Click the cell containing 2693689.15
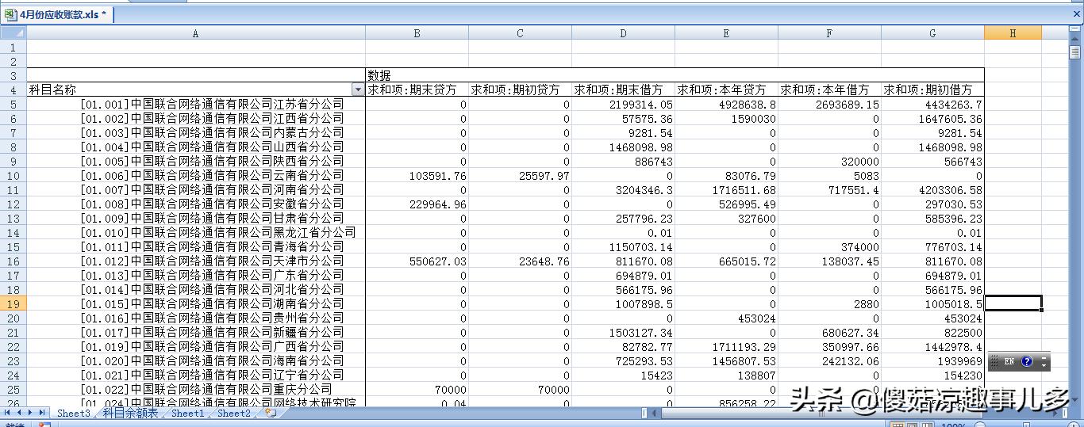This screenshot has height=427, width=1084. (829, 104)
